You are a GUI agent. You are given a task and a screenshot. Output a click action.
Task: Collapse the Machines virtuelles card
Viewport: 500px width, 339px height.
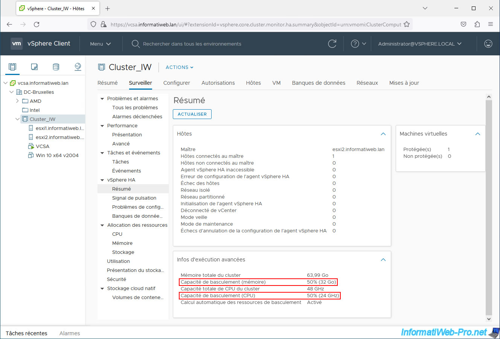click(x=478, y=134)
